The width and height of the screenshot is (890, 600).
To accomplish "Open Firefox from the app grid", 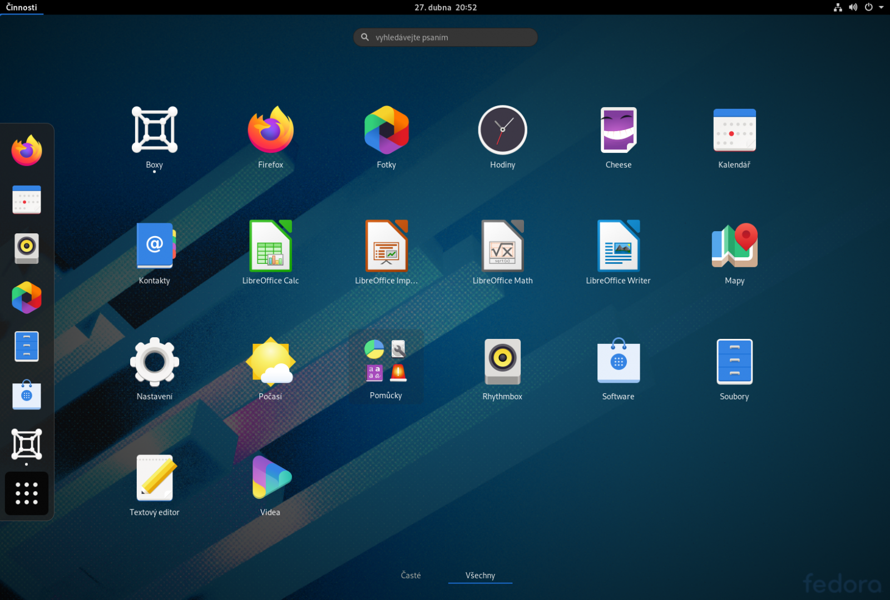I will click(x=270, y=130).
